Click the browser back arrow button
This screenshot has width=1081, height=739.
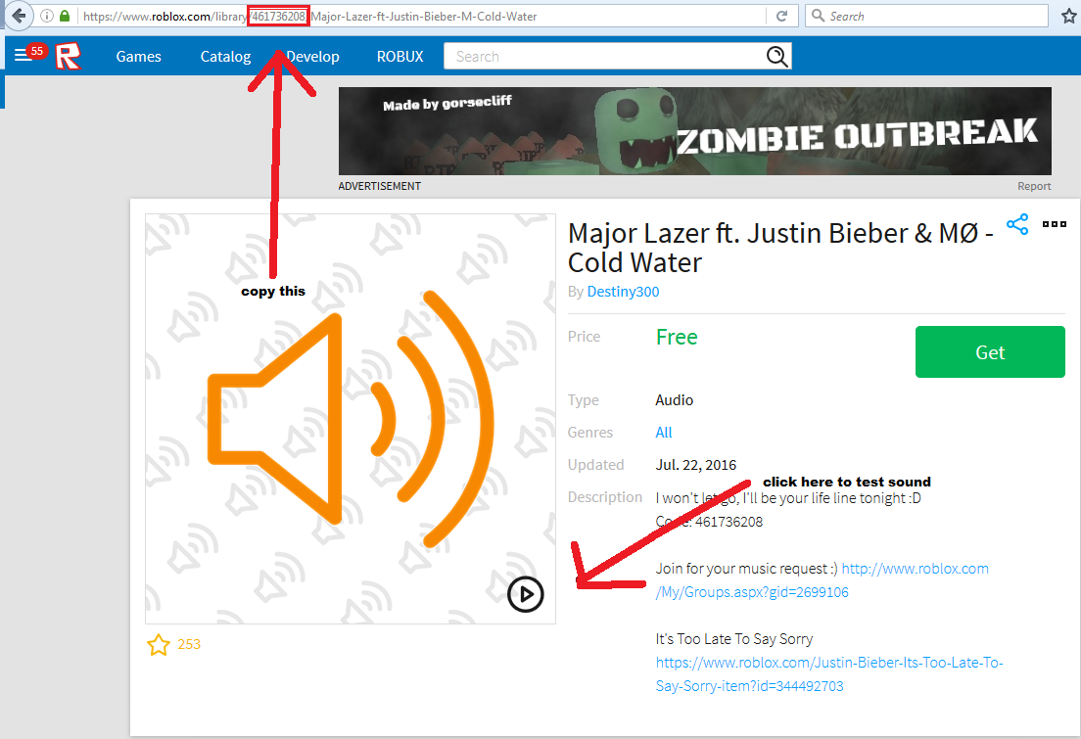[x=19, y=16]
